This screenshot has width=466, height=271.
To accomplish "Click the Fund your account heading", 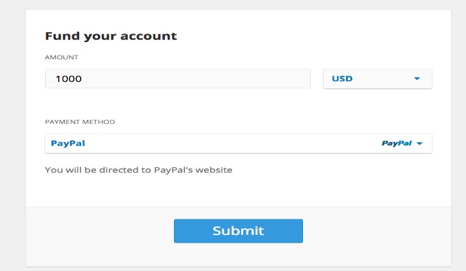I will pos(111,36).
